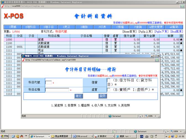Screen dimensions: 186x139
Task: Click the Windows 開始 Start button
Action: click(5, 136)
